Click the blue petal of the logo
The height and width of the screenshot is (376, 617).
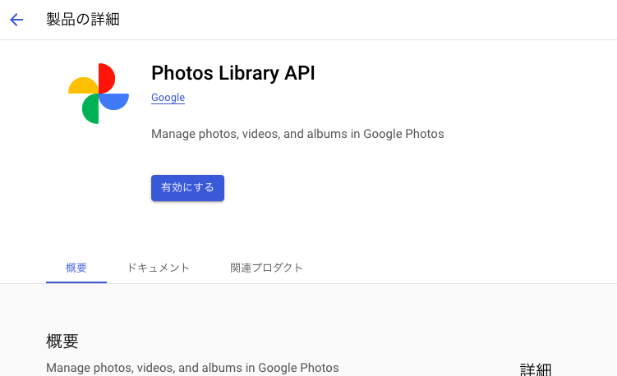tap(113, 102)
